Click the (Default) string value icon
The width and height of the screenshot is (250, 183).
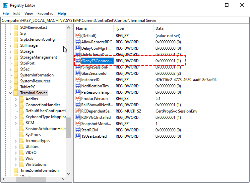[x=78, y=36]
